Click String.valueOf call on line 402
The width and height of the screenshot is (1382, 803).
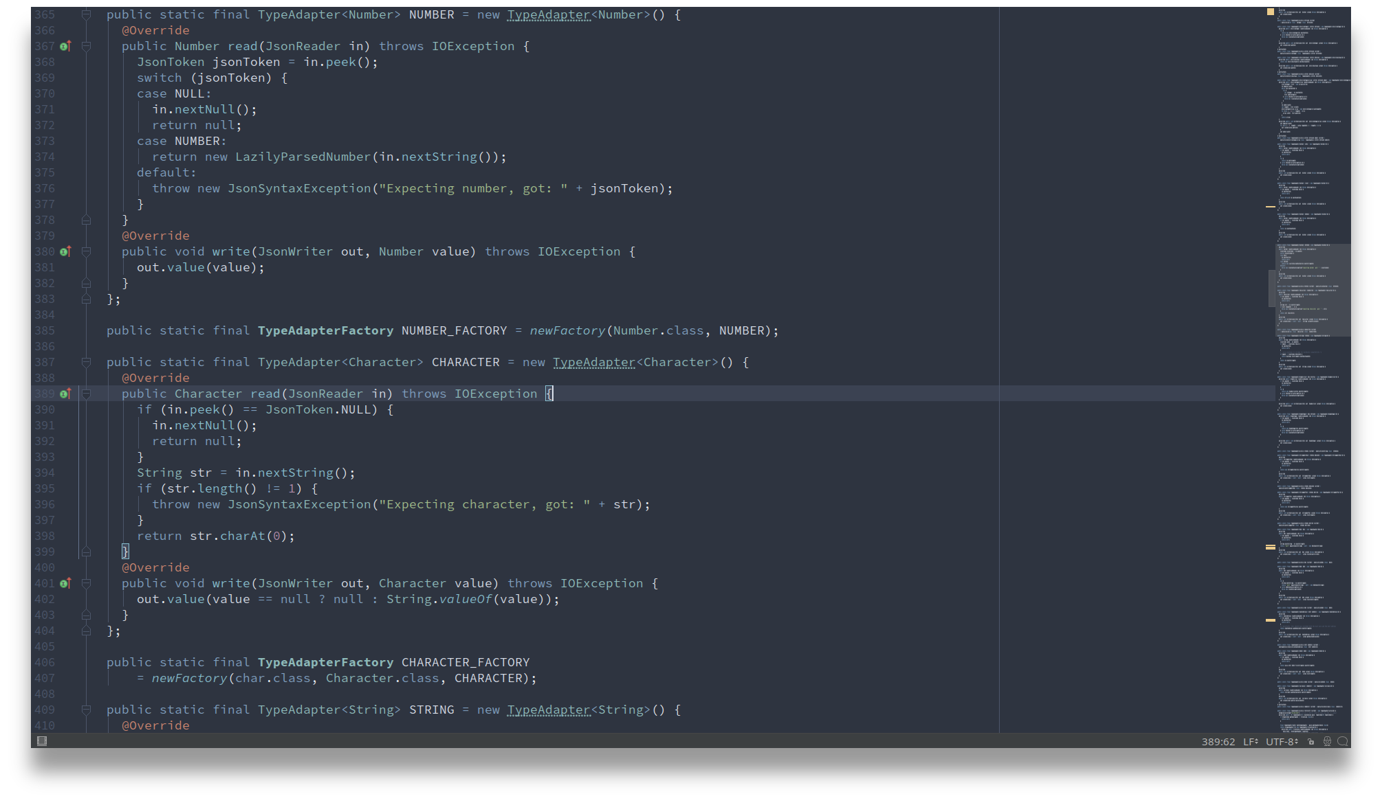coord(439,599)
